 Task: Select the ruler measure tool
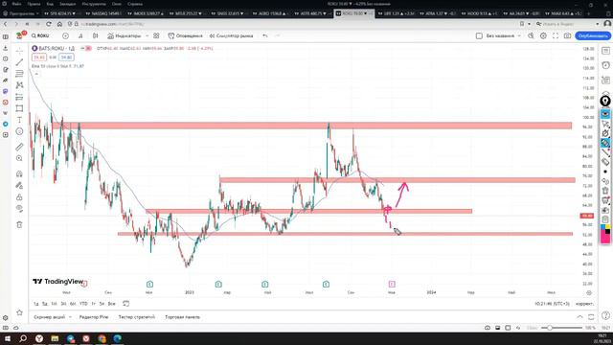(19, 147)
